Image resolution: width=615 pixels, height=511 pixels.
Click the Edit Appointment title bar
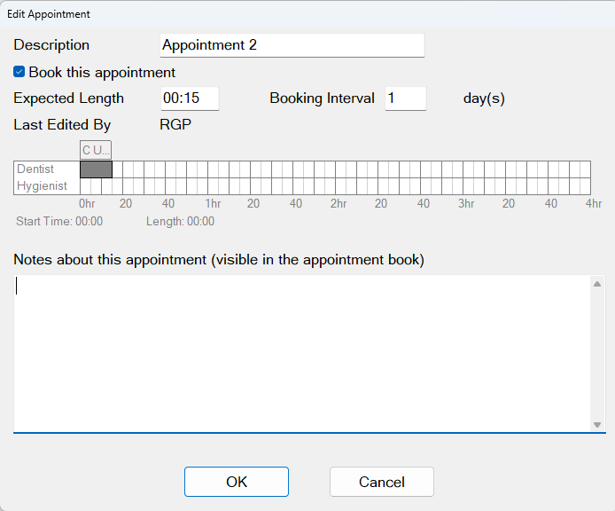307,14
